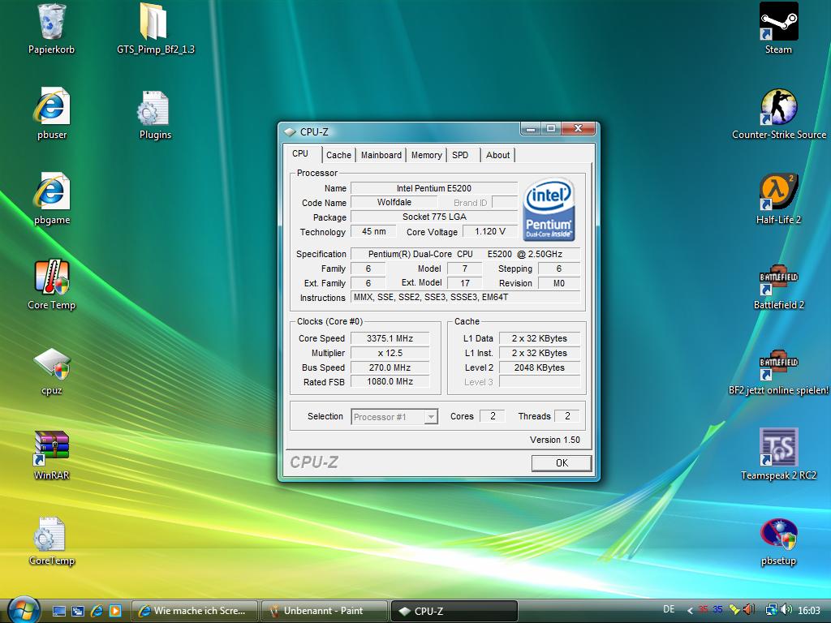Minimize the CPU-Z window

pos(531,129)
